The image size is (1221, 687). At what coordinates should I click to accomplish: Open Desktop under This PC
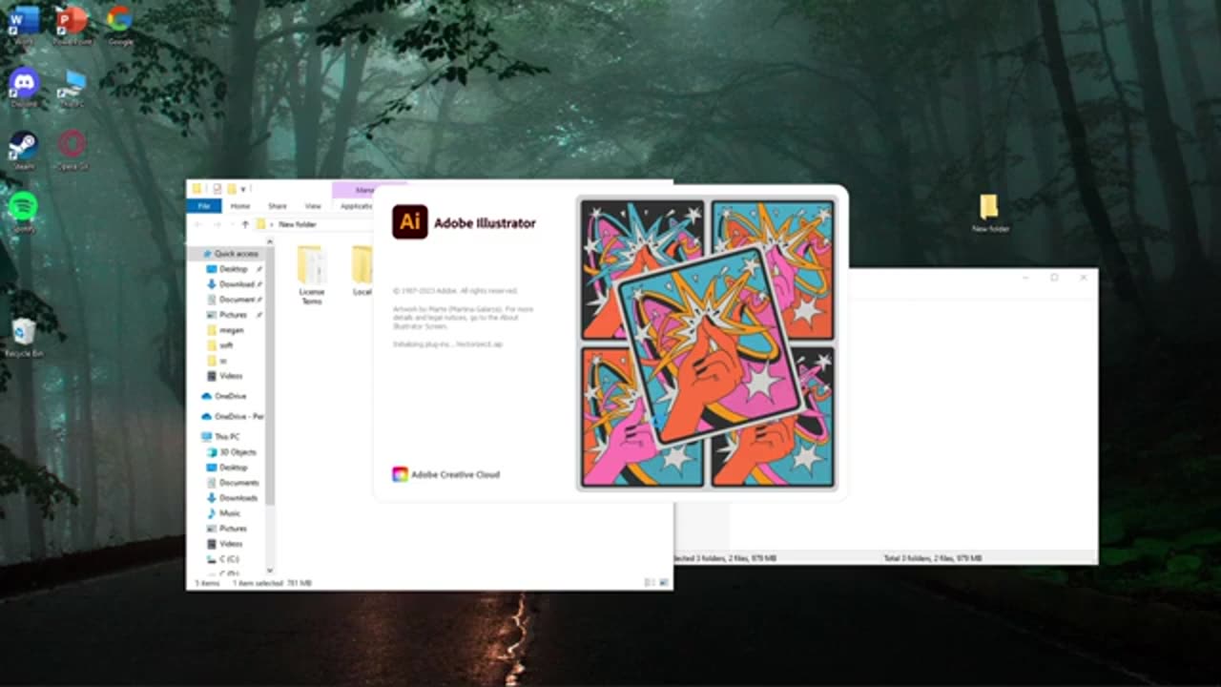pos(228,468)
